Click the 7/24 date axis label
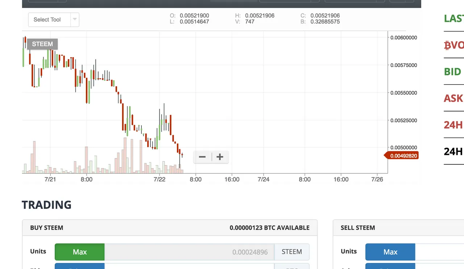Image resolution: width=464 pixels, height=269 pixels. tap(264, 179)
